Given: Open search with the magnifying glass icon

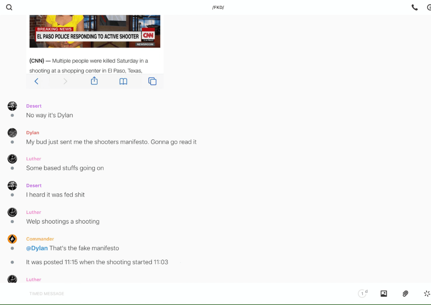Looking at the screenshot, I should pos(9,7).
